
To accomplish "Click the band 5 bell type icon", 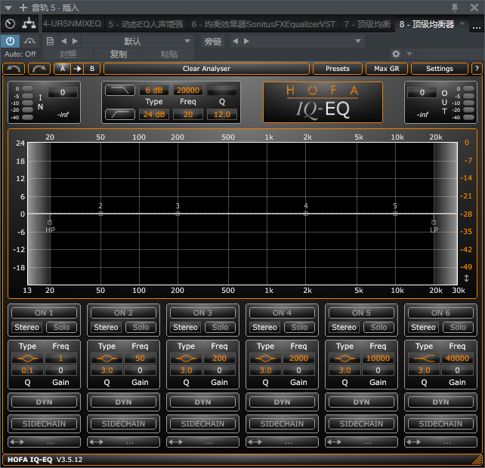I will coord(344,359).
